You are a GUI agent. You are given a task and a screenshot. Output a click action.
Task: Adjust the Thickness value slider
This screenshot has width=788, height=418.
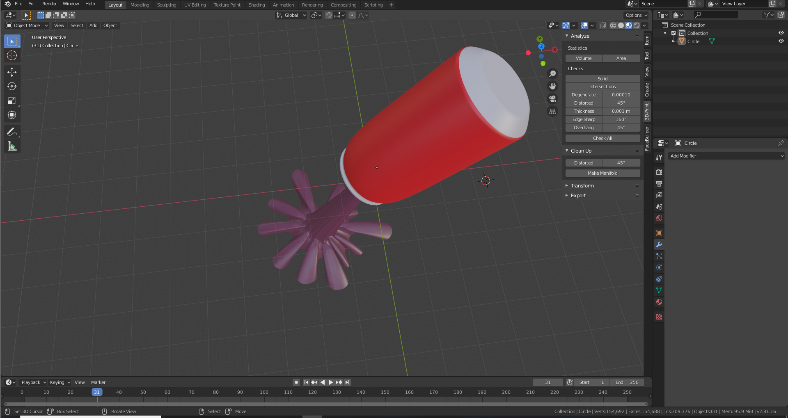pyautogui.click(x=621, y=111)
